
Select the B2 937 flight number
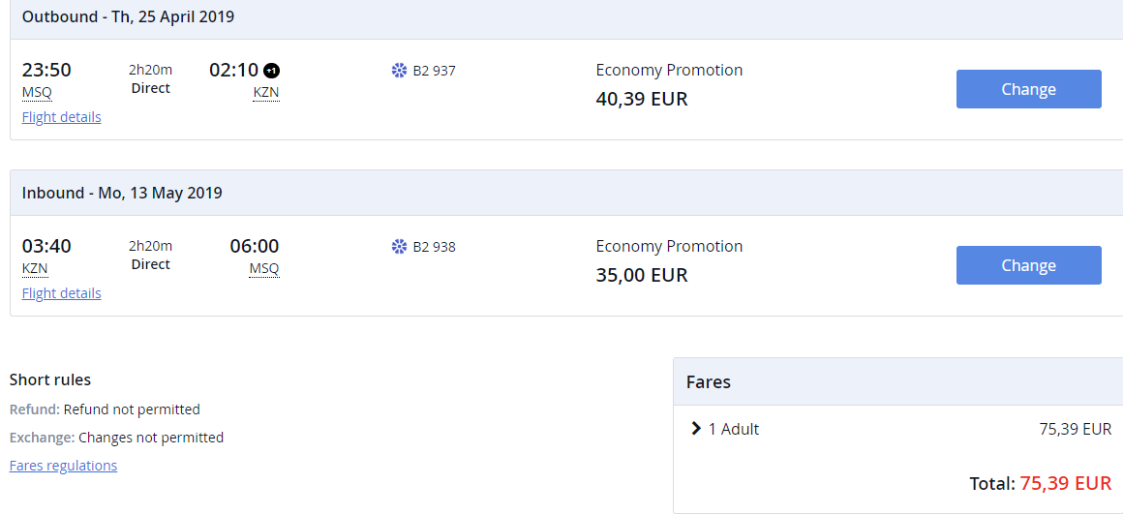(x=434, y=71)
